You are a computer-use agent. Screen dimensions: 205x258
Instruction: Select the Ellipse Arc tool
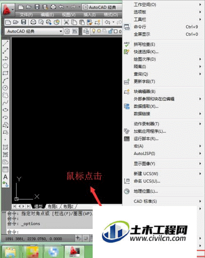[x=5, y=117]
